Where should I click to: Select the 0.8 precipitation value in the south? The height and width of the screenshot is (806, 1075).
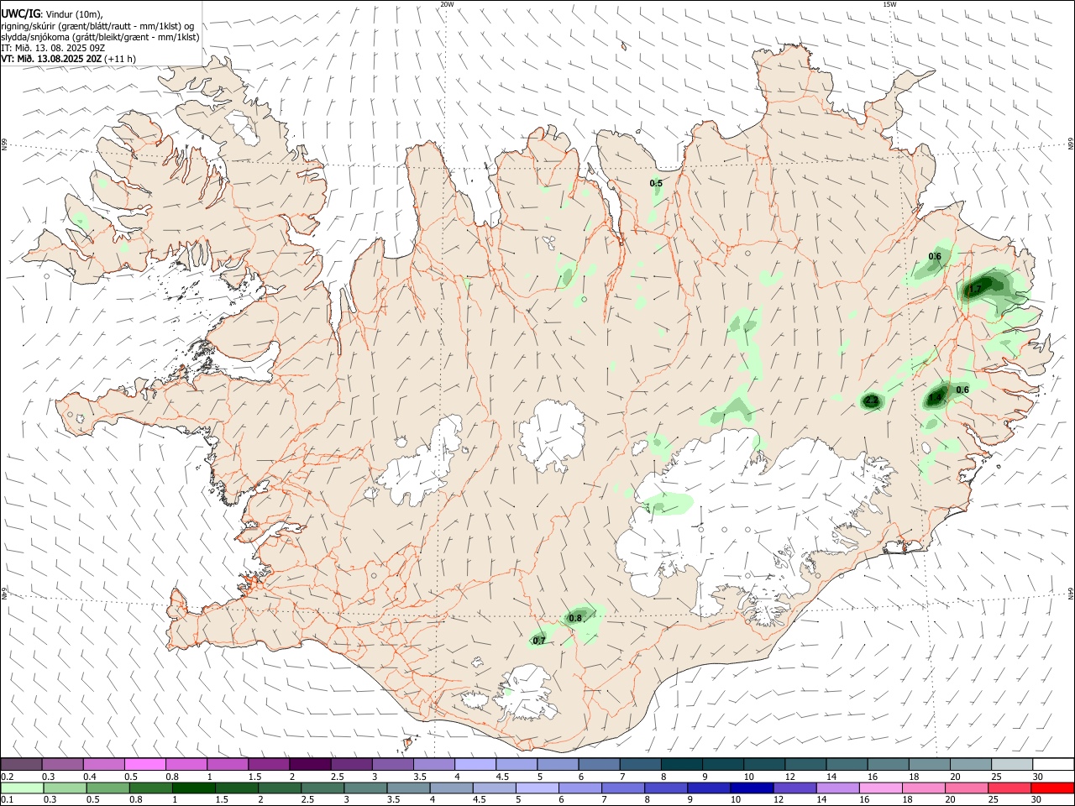[x=575, y=618]
